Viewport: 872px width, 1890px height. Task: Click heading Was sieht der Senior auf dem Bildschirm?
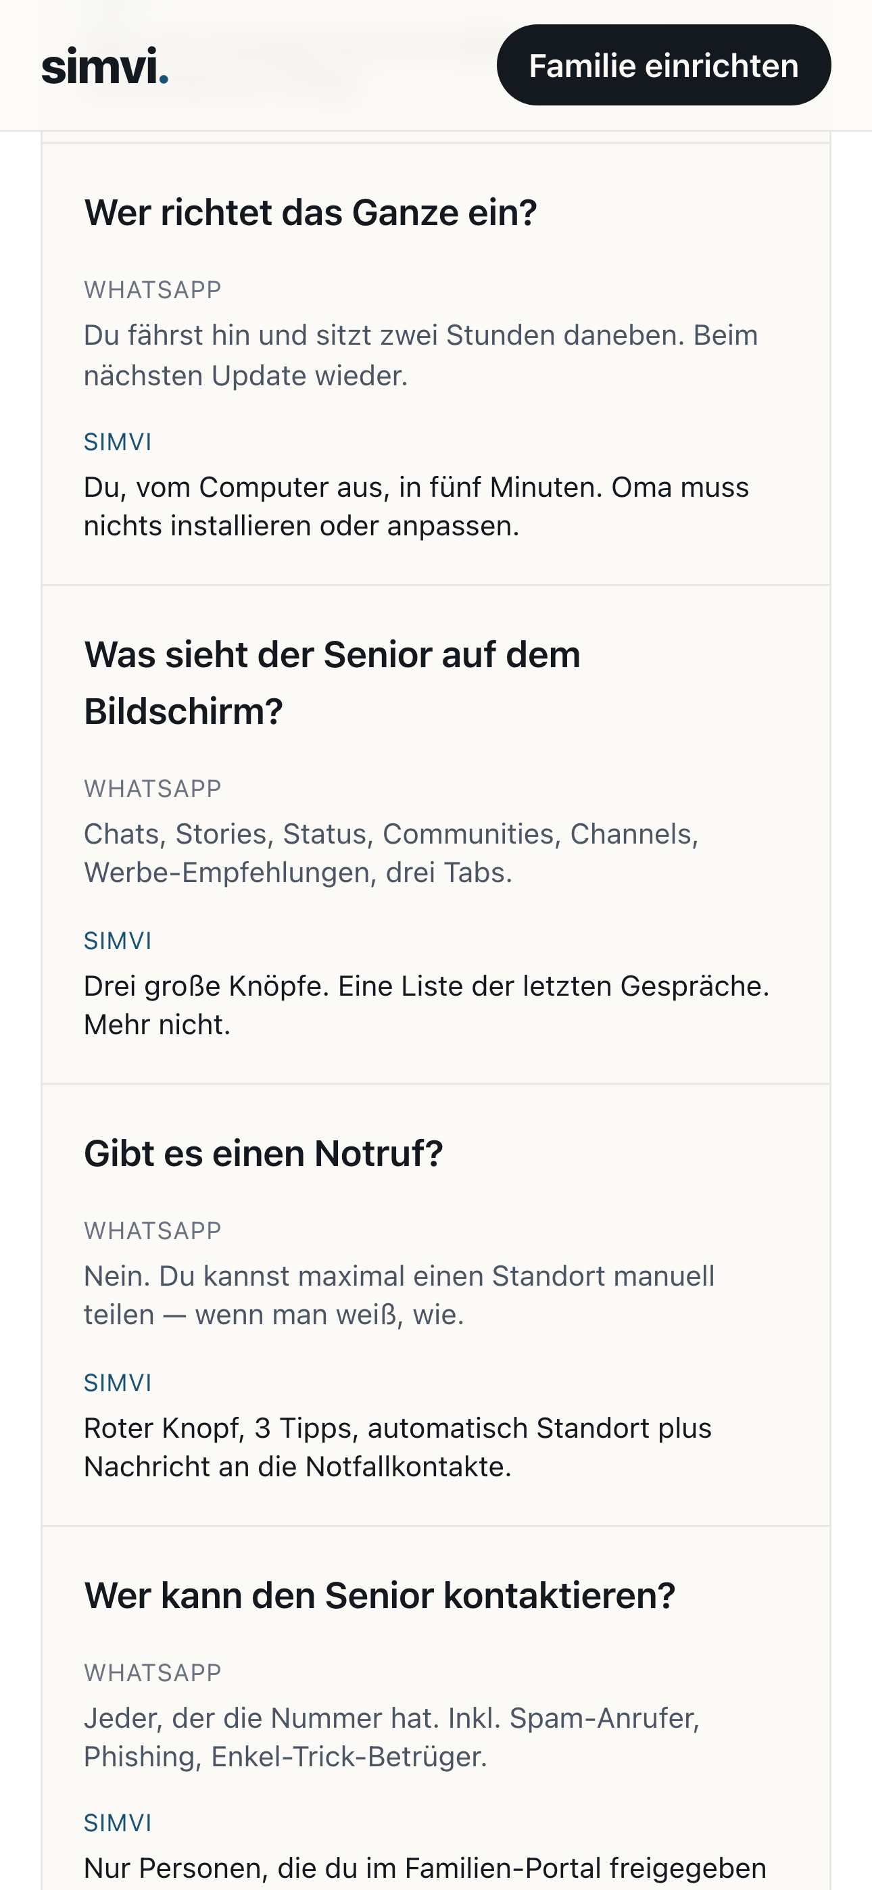click(x=332, y=683)
